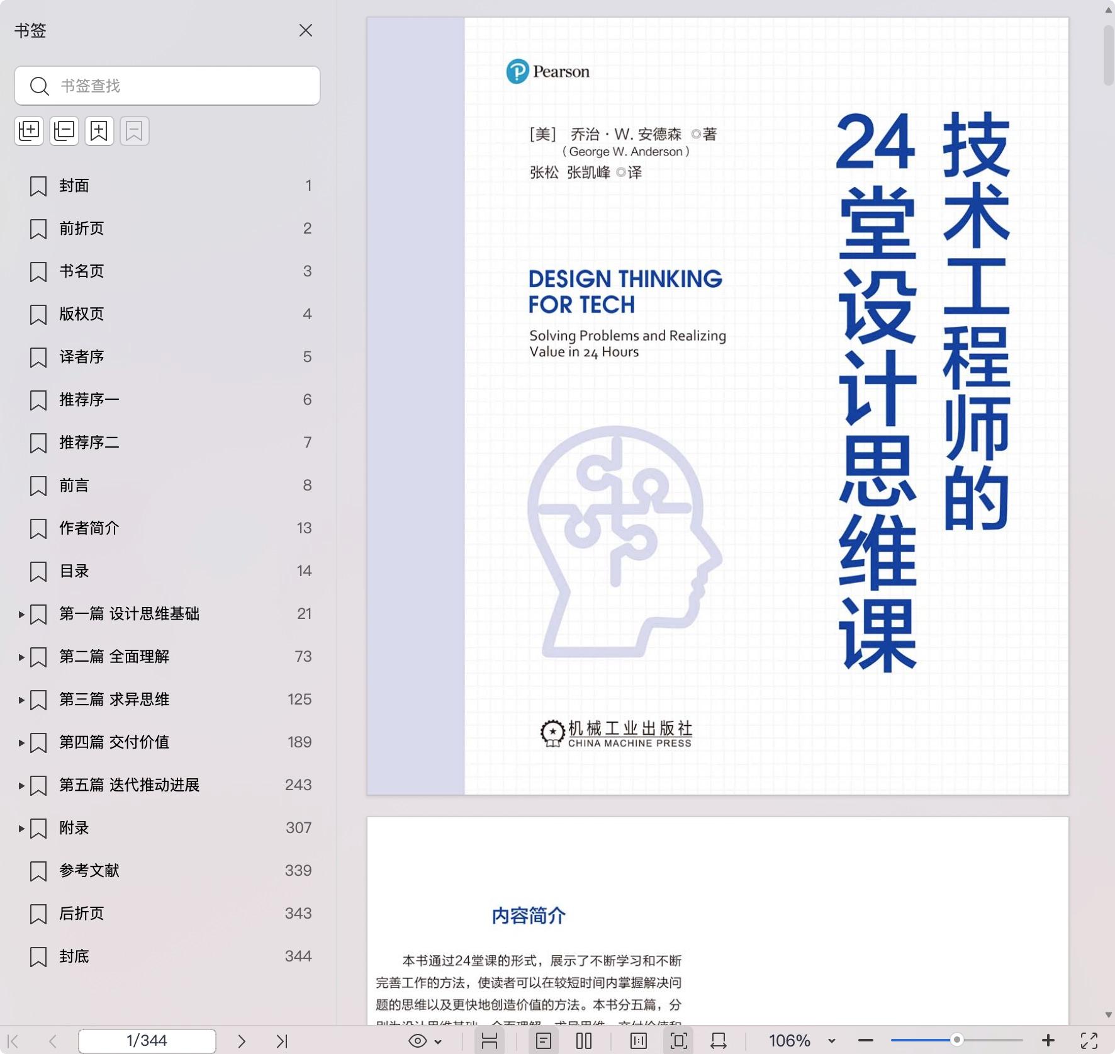The height and width of the screenshot is (1054, 1115).
Task: Enter fullscreen mode with the expand icon
Action: [x=1089, y=1041]
